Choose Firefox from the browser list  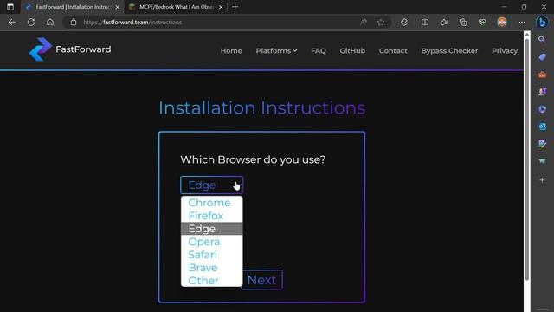click(211, 216)
